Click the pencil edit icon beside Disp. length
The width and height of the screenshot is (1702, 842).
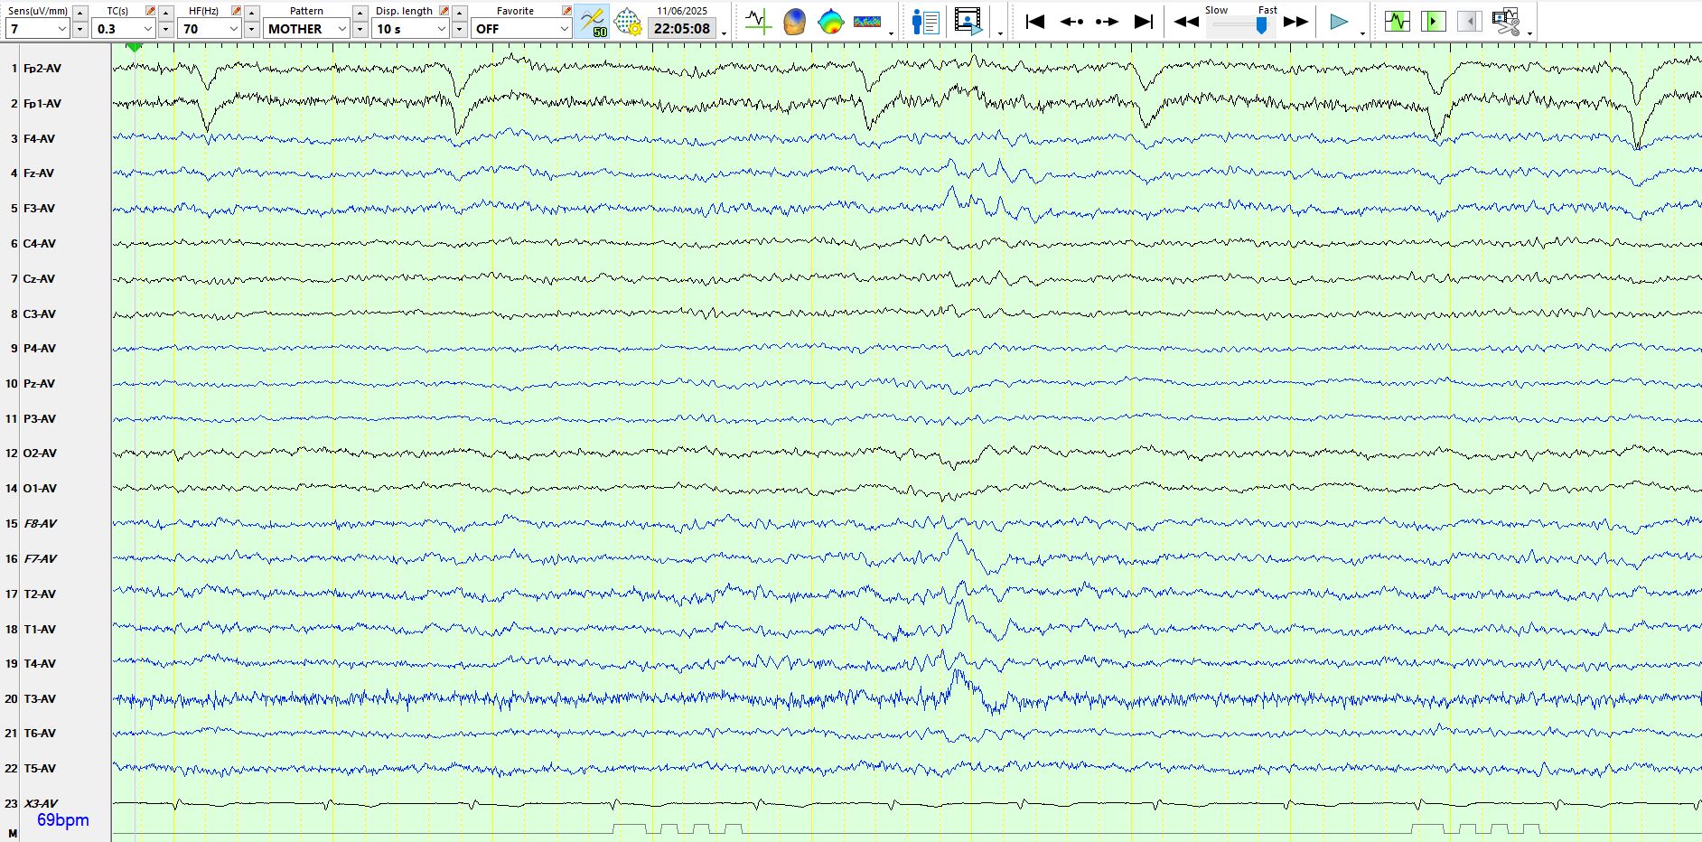coord(444,11)
